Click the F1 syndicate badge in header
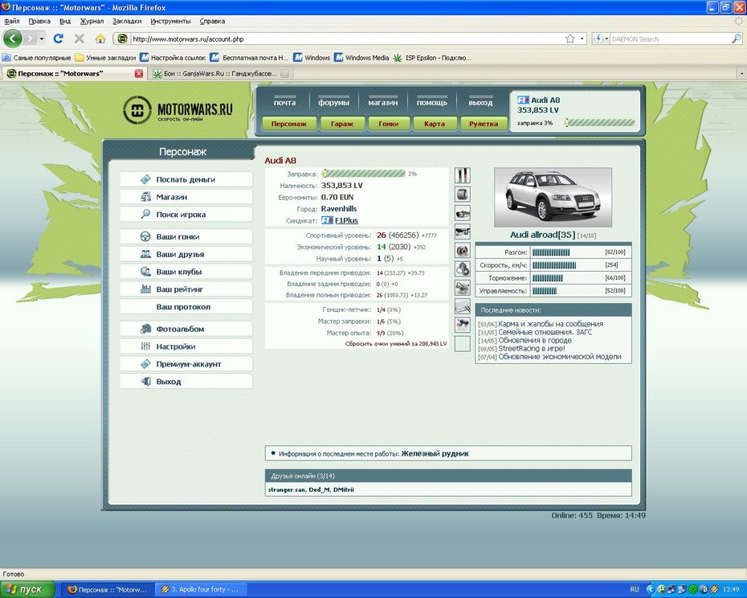Viewport: 747px width, 598px height. click(523, 100)
